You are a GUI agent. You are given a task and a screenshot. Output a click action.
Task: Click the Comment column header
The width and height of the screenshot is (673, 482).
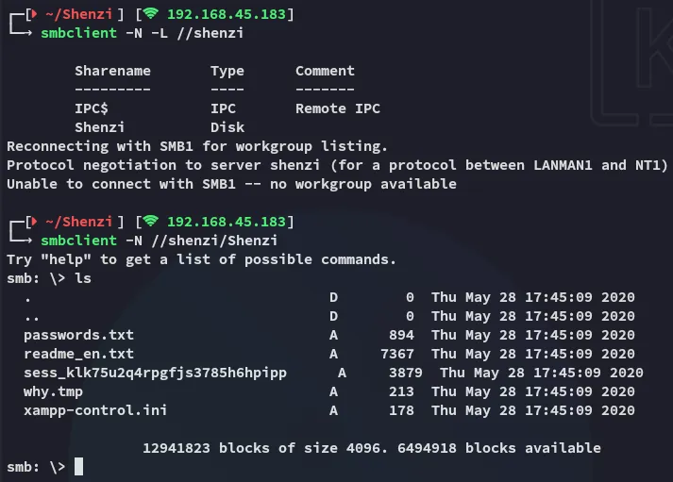325,71
